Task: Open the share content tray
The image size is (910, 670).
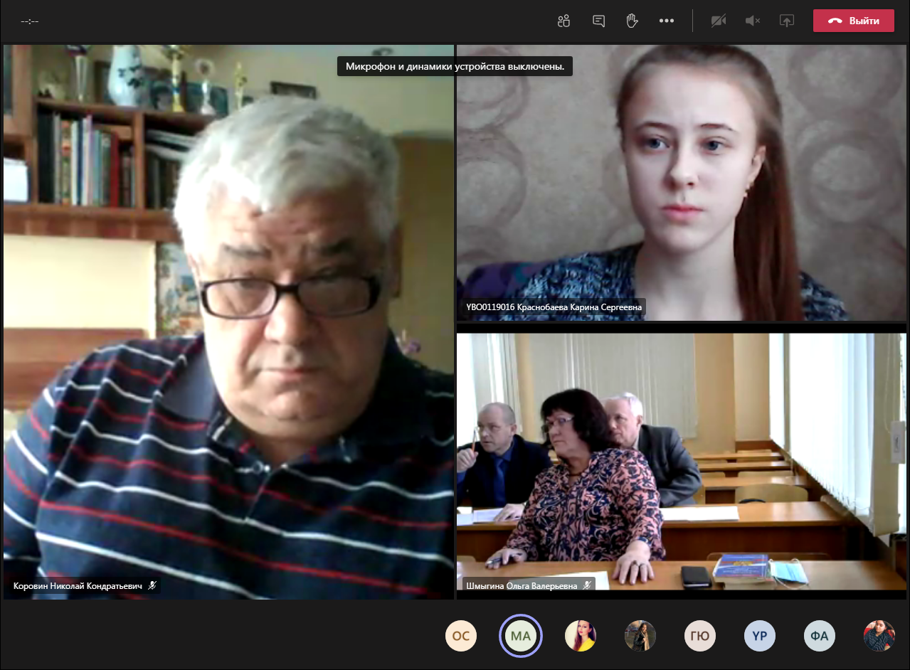Action: point(787,21)
